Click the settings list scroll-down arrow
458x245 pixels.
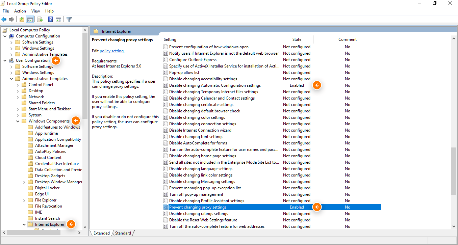pyautogui.click(x=454, y=226)
